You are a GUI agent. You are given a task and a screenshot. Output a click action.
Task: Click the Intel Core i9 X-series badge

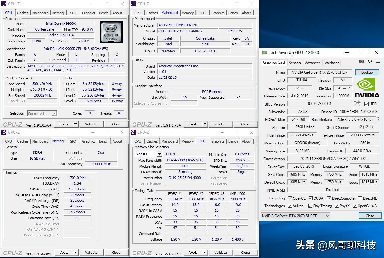pyautogui.click(x=111, y=32)
